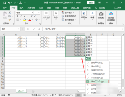The height and width of the screenshot is (97, 125).
Task: Select the Sheet1 tab
Action: pos(21,91)
